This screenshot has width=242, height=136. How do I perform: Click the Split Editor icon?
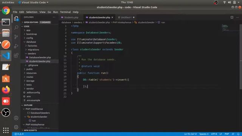232,17
